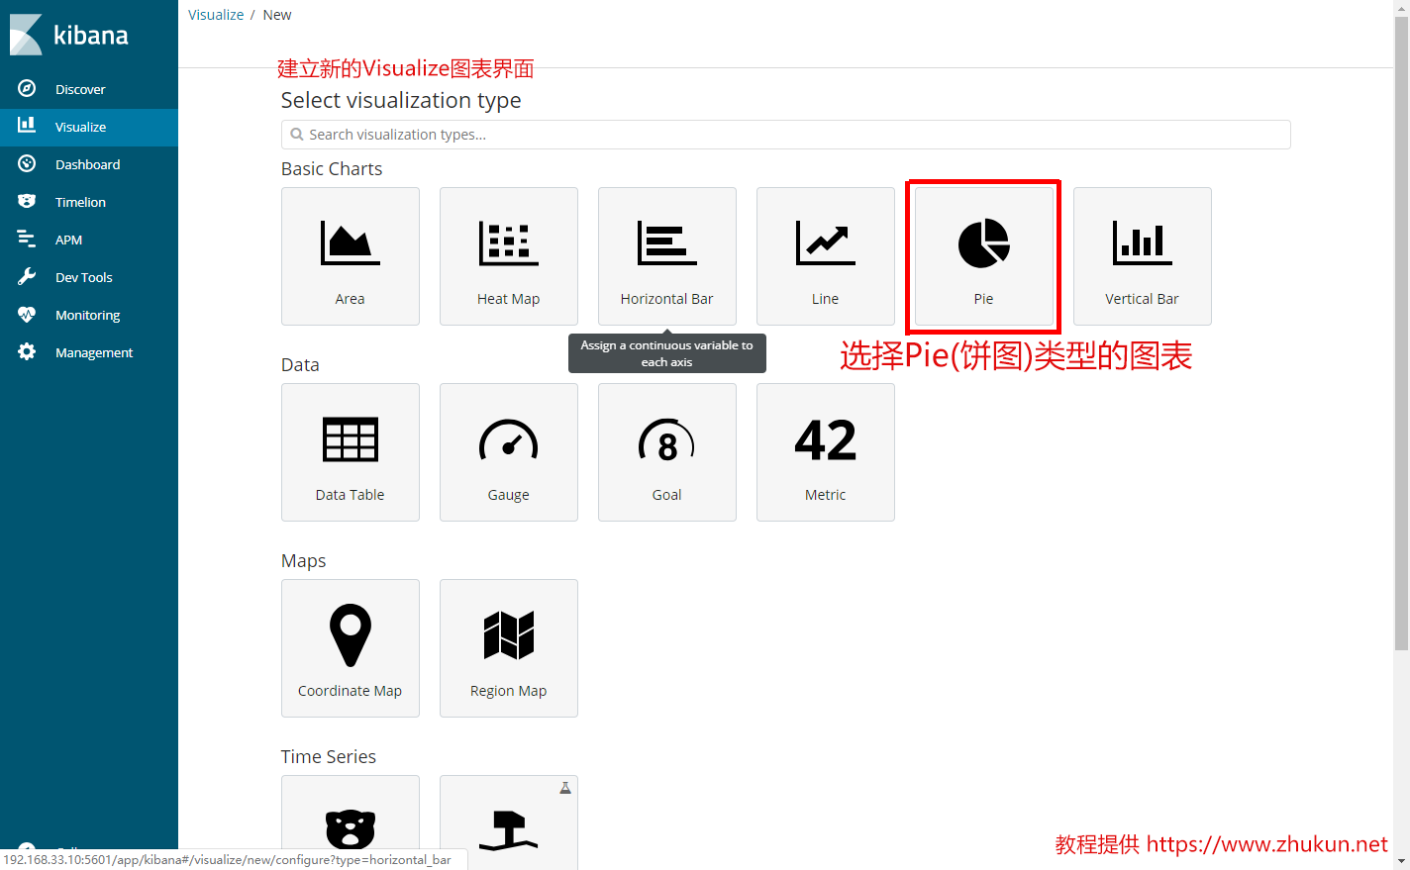Choose the Coordinate Map visualization
Screen dimensions: 1410x870
tap(351, 648)
